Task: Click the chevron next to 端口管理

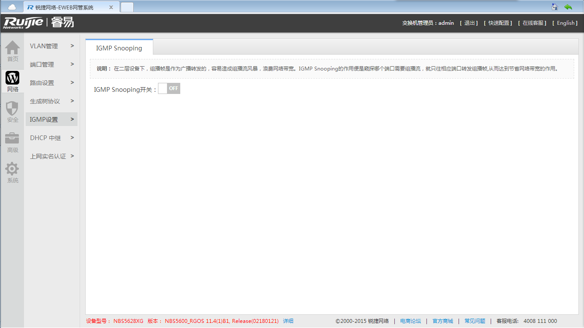Action: pyautogui.click(x=72, y=64)
